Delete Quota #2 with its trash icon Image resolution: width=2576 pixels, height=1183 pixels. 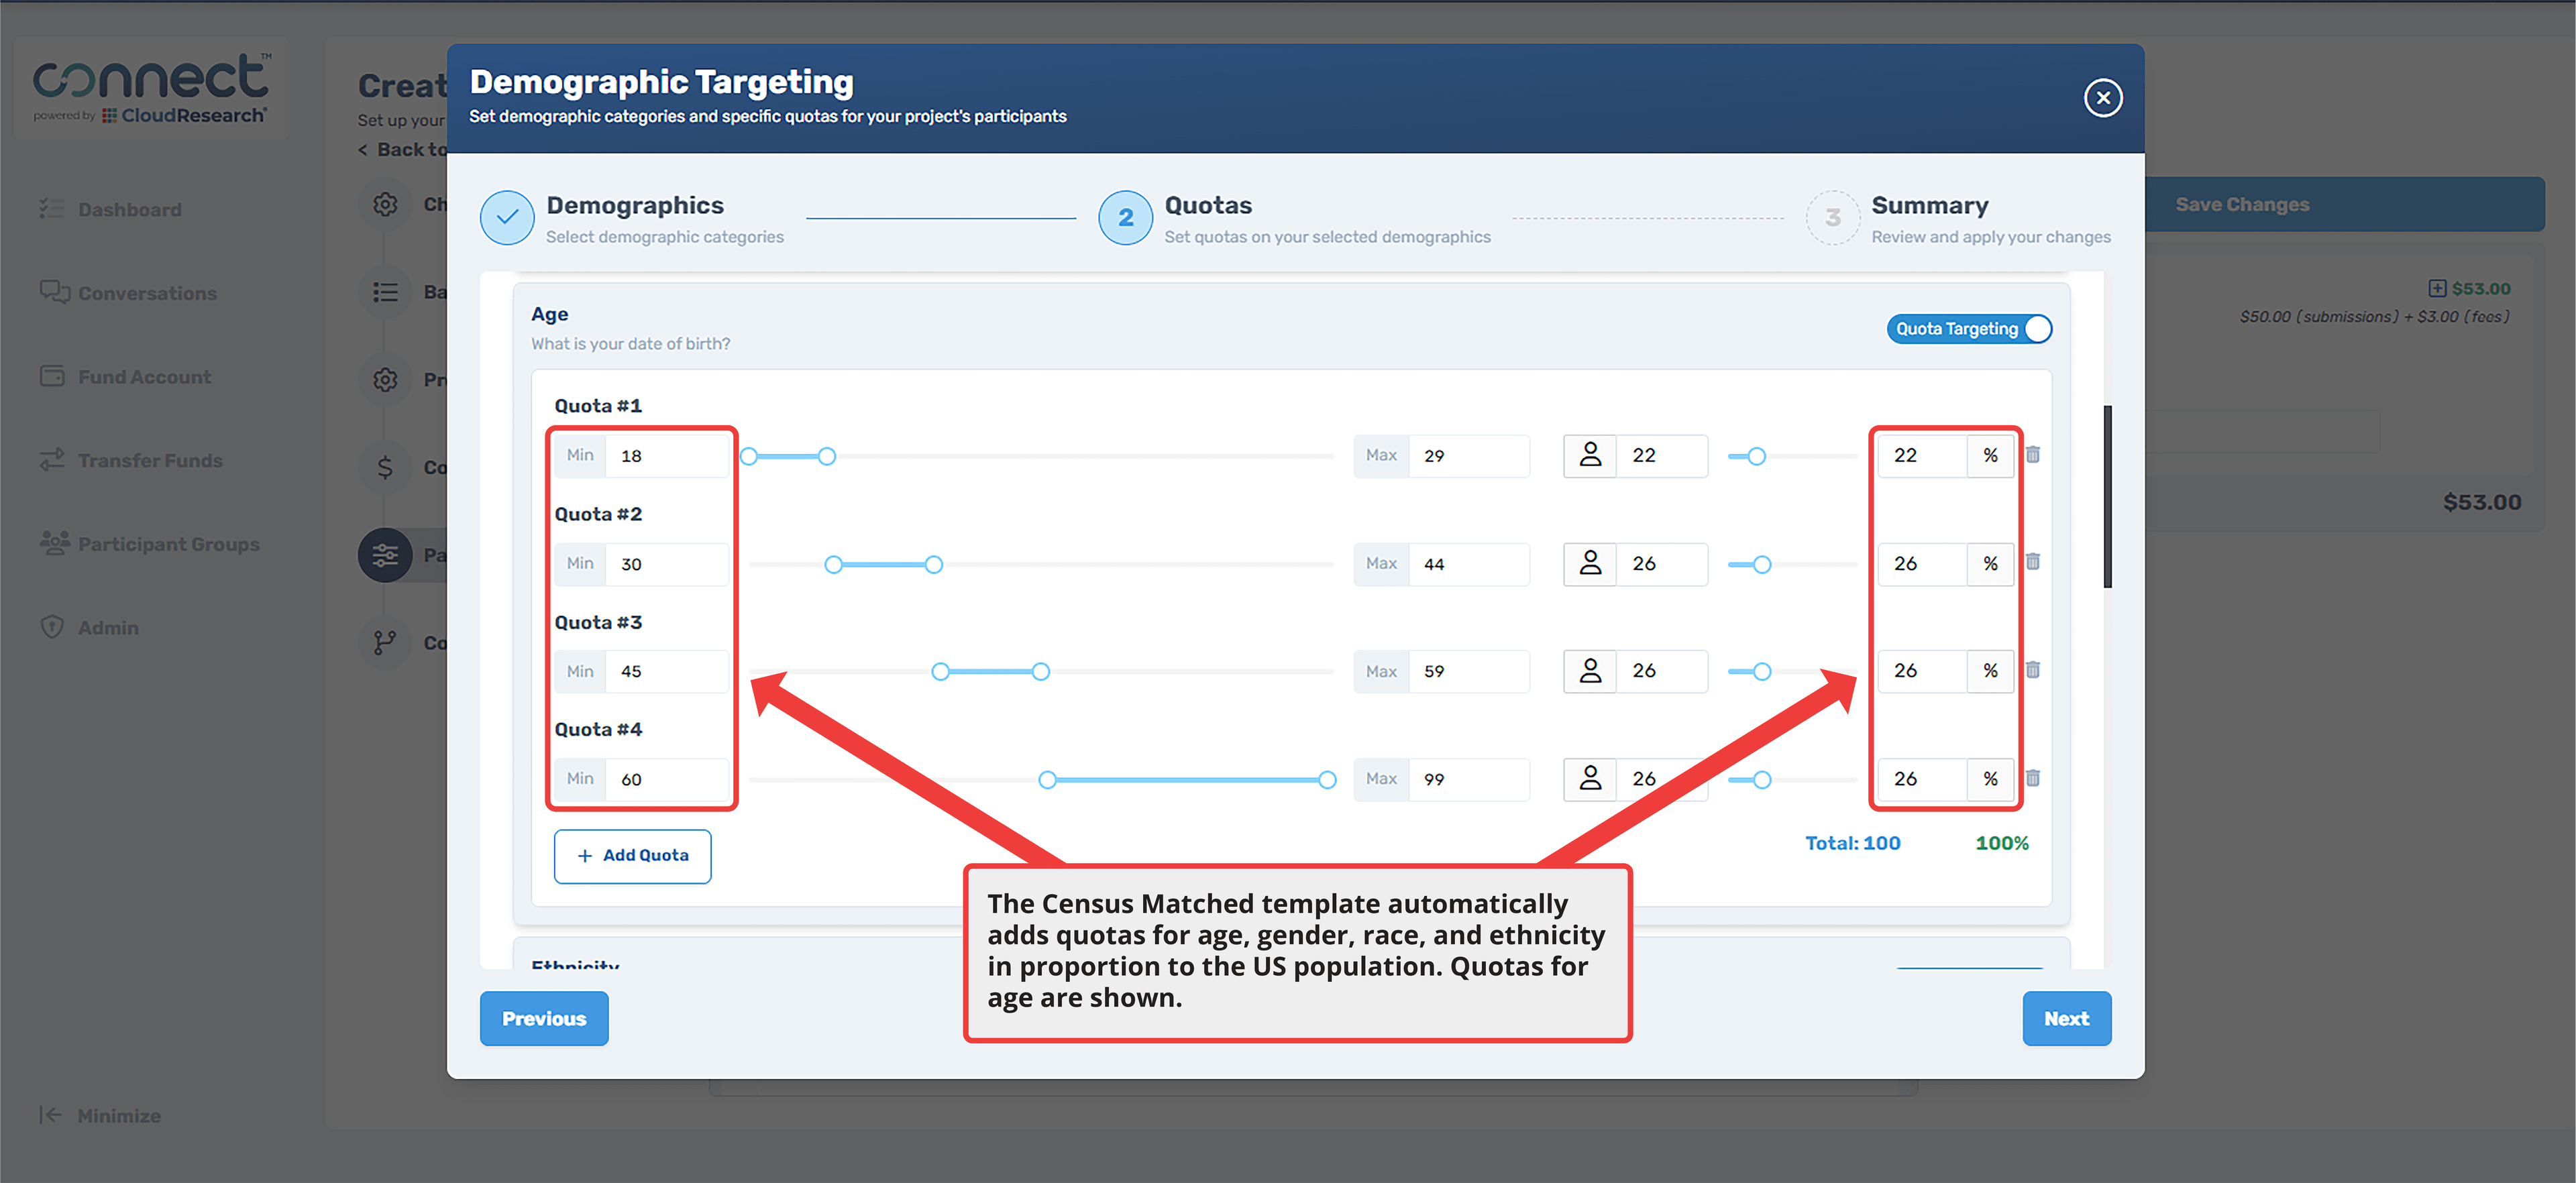[x=2033, y=562]
